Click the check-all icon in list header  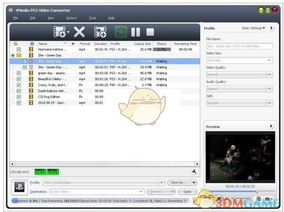pyautogui.click(x=16, y=44)
